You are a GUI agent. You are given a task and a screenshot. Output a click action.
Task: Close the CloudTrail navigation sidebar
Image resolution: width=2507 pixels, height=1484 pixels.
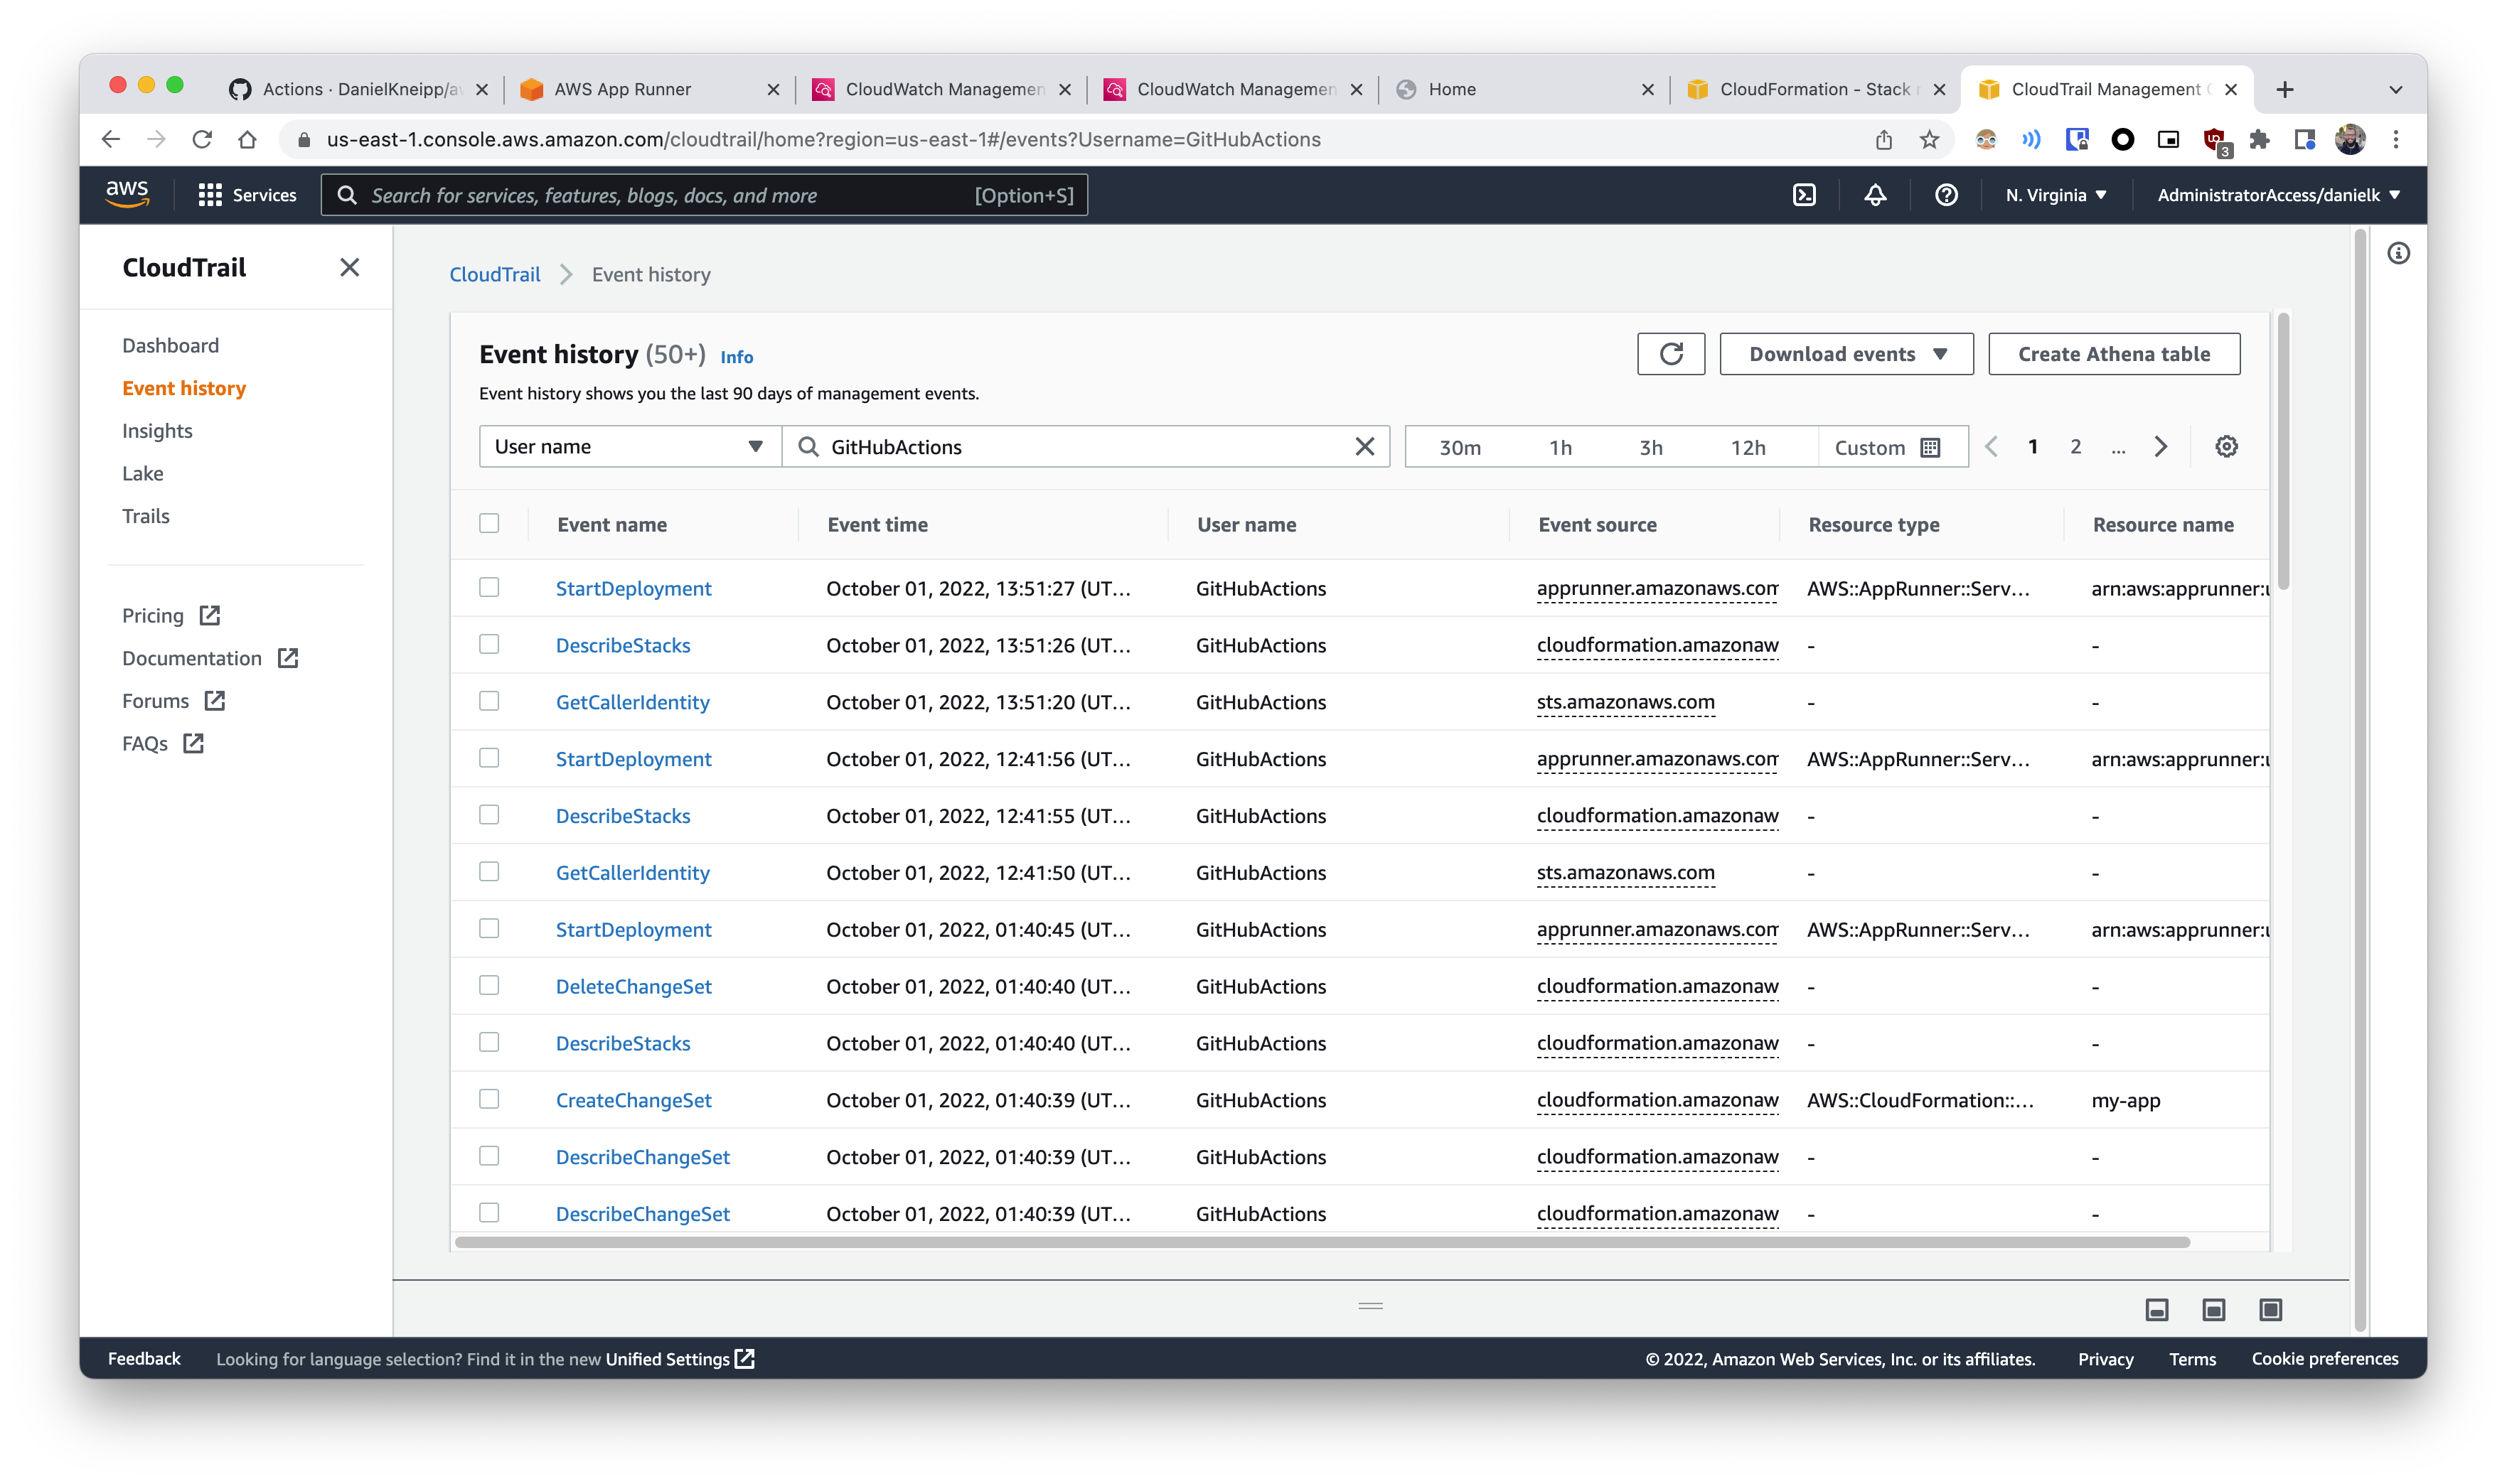pyautogui.click(x=349, y=268)
